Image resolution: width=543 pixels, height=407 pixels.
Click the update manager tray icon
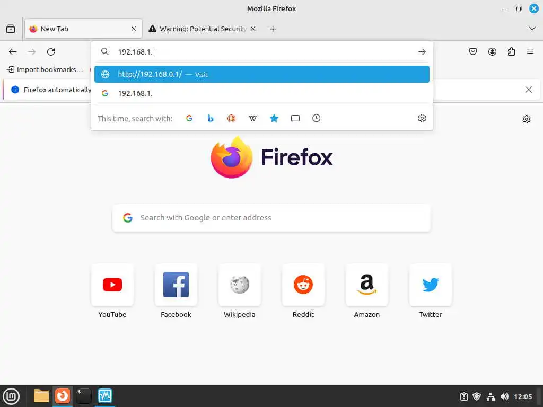click(x=463, y=396)
